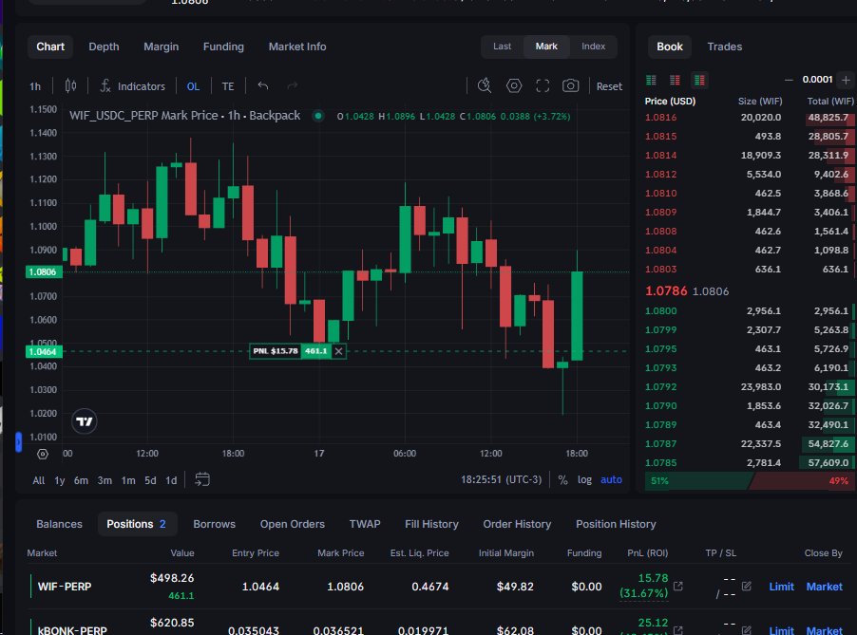This screenshot has height=635, width=857.
Task: Share WIF-PERP PnL via share icon
Action: pos(678,586)
